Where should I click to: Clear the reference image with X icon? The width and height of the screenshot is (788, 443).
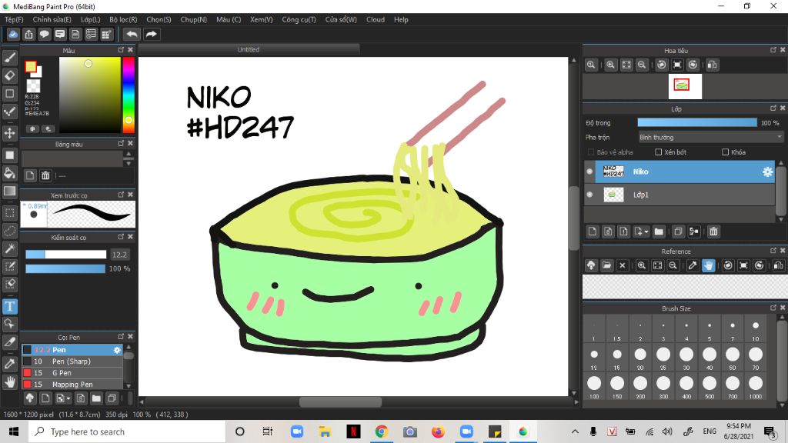622,265
